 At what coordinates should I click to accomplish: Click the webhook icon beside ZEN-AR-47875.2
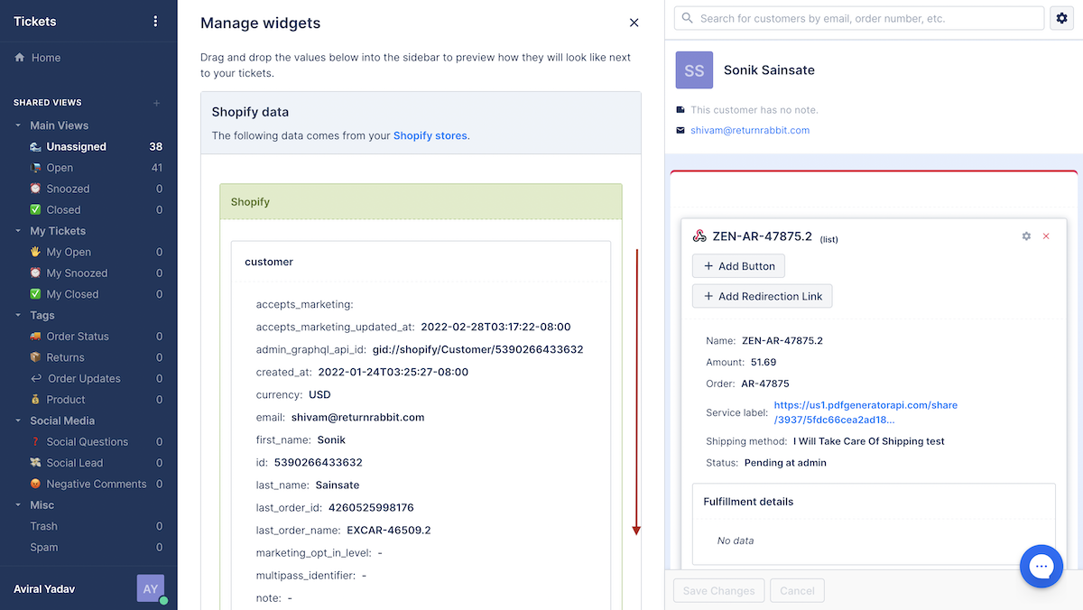click(699, 236)
